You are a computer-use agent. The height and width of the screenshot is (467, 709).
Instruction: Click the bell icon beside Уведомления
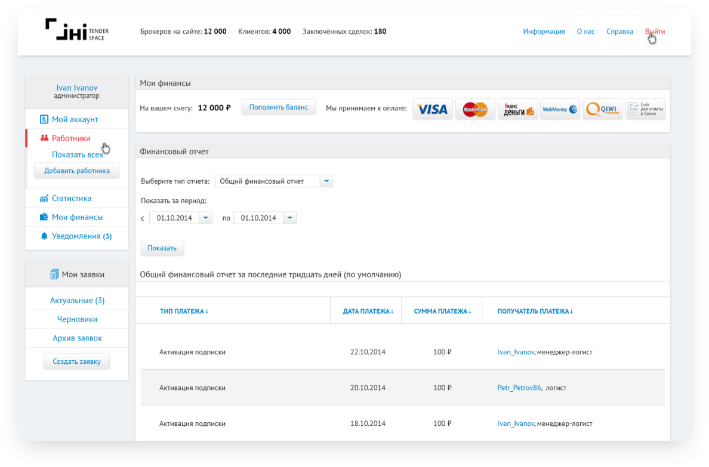click(44, 236)
